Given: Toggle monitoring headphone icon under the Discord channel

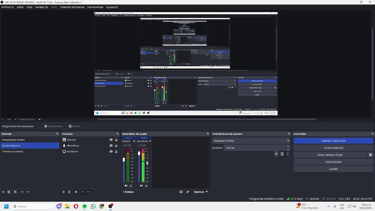Looking at the screenshot, I should tap(131, 186).
